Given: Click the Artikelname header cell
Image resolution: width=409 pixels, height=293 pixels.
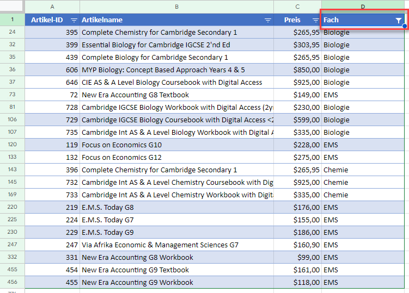Looking at the screenshot, I should 176,20.
